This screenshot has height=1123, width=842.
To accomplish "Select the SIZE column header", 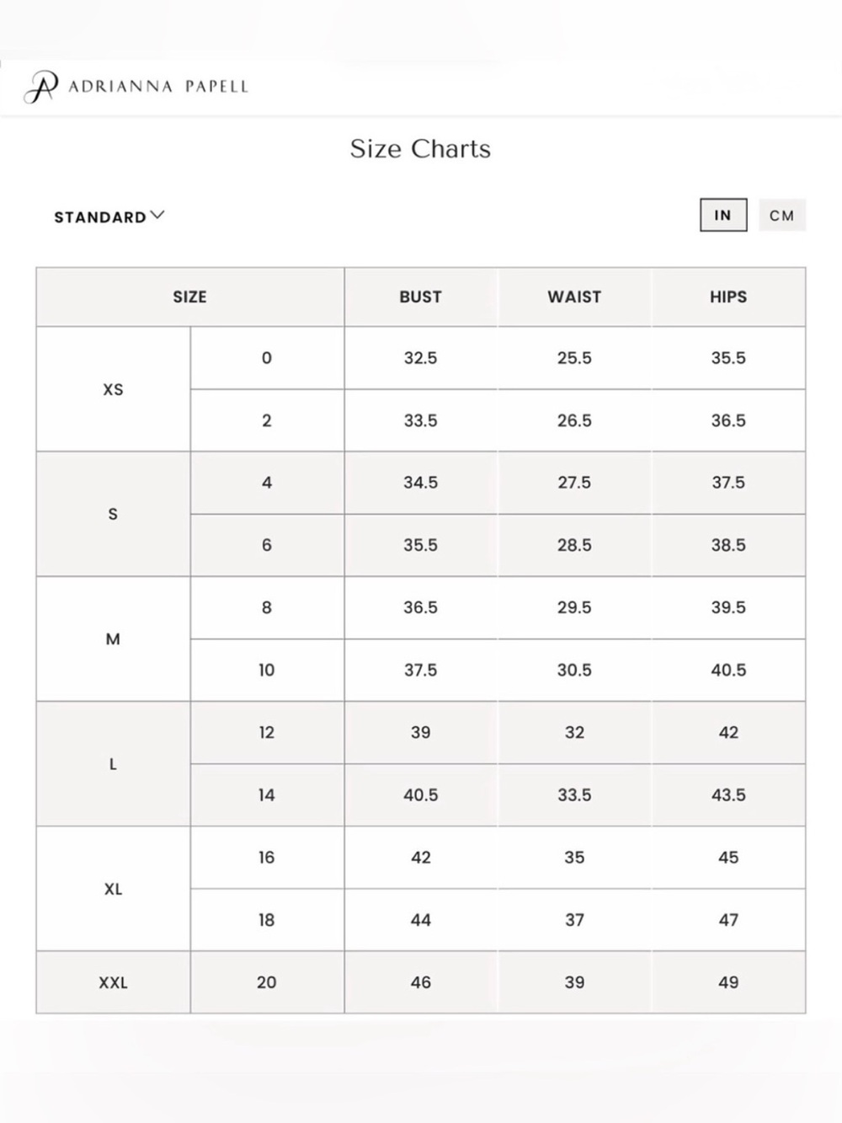I will (190, 297).
